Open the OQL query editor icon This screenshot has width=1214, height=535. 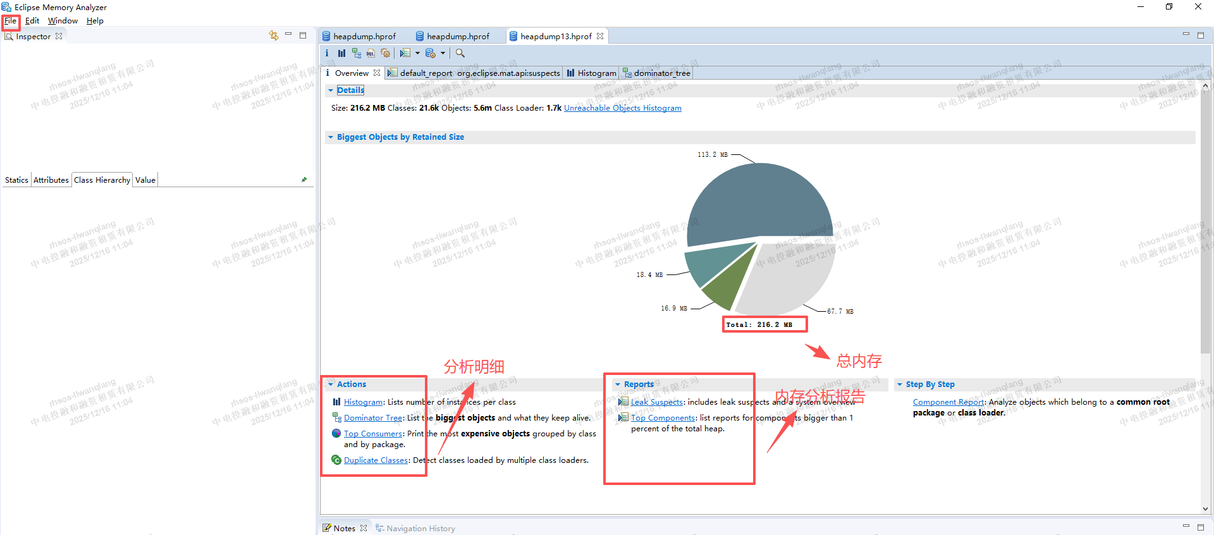[x=371, y=53]
